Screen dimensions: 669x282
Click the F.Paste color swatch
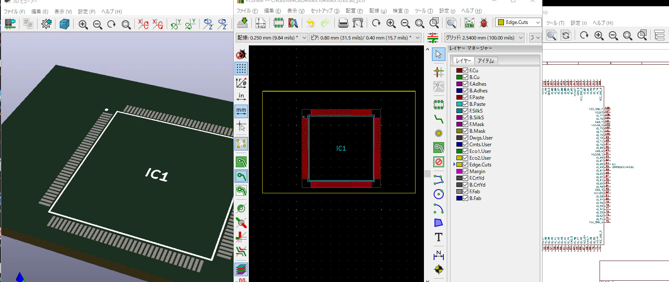click(459, 98)
